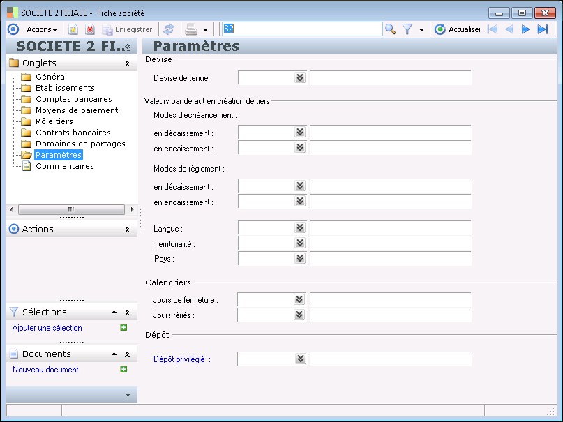This screenshot has width=563, height=422.
Task: Click the Enregistrer save button
Action: coord(128,29)
